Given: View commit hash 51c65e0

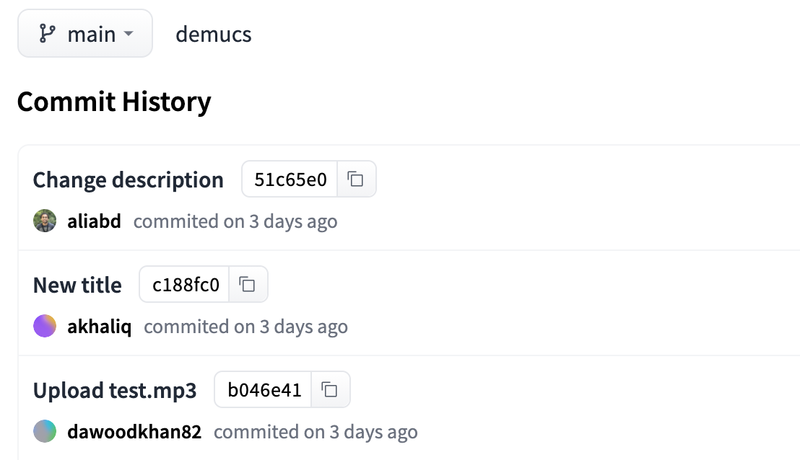Looking at the screenshot, I should 290,180.
